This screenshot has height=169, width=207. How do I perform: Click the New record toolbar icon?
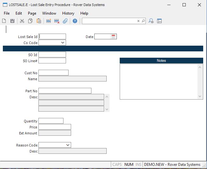pos(4,21)
